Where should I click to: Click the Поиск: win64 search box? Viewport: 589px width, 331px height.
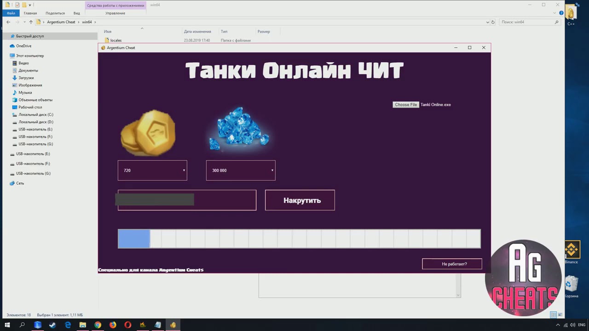pos(529,22)
